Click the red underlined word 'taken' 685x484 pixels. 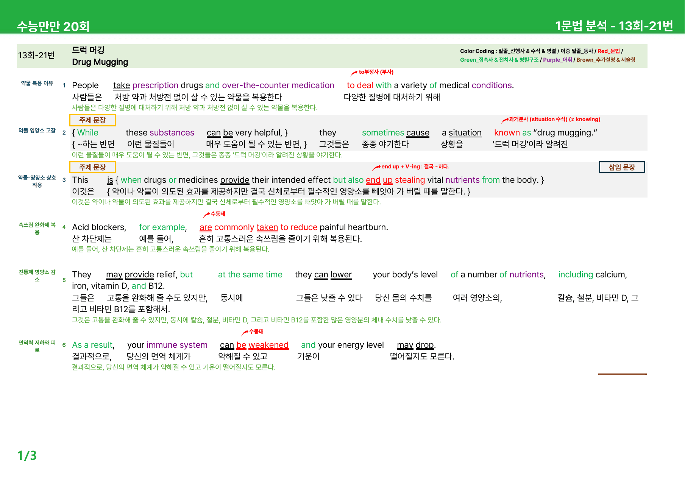click(x=267, y=227)
